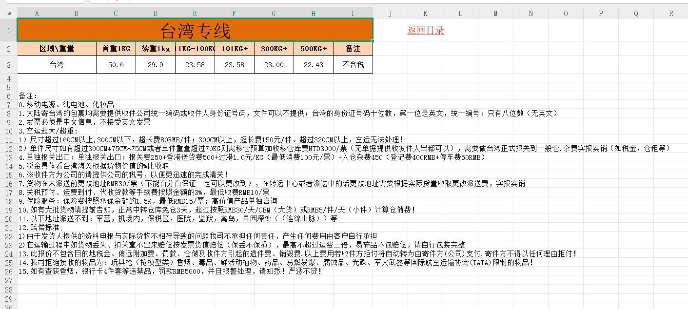Select row 30 header
Image resolution: width=688 pixels, height=309 pixels.
[9, 306]
